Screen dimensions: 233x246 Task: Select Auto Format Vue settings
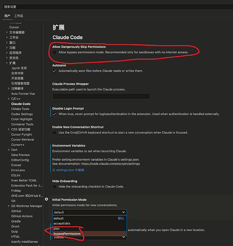23,93
